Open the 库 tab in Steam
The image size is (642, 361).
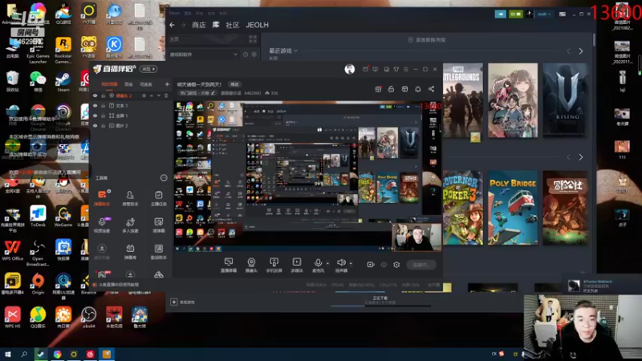216,25
